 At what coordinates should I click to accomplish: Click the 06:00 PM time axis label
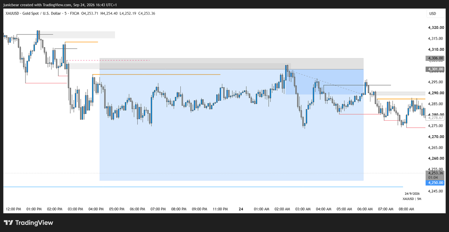tap(137, 209)
